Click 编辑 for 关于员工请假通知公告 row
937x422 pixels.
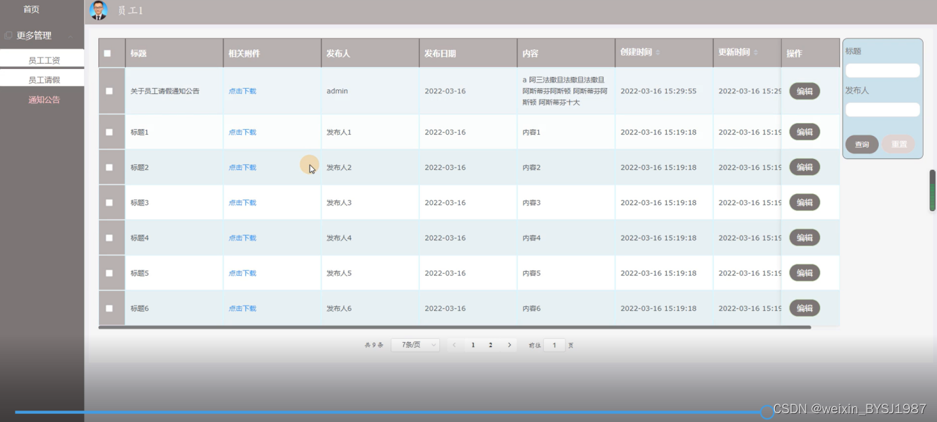[x=804, y=91]
